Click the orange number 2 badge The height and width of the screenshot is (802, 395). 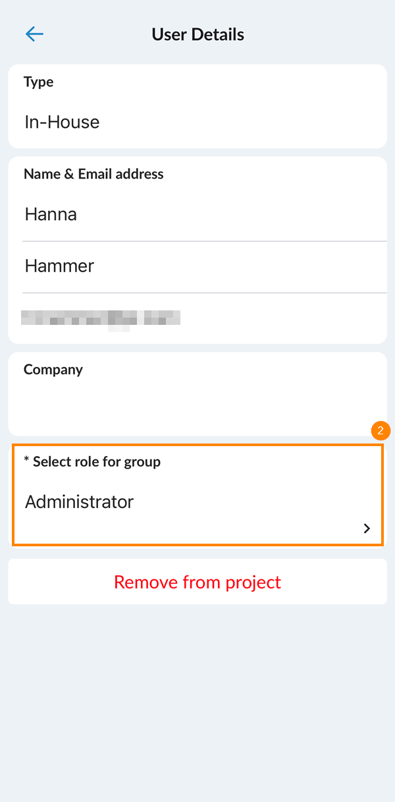pos(381,431)
